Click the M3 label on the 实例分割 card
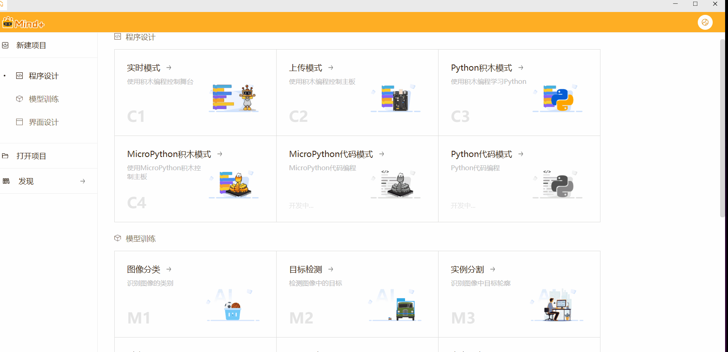The width and height of the screenshot is (728, 352). tap(463, 318)
